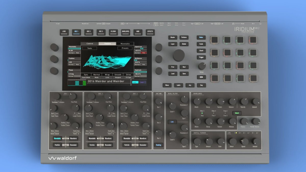Switch to the Control tab on the display

[x=90, y=44]
